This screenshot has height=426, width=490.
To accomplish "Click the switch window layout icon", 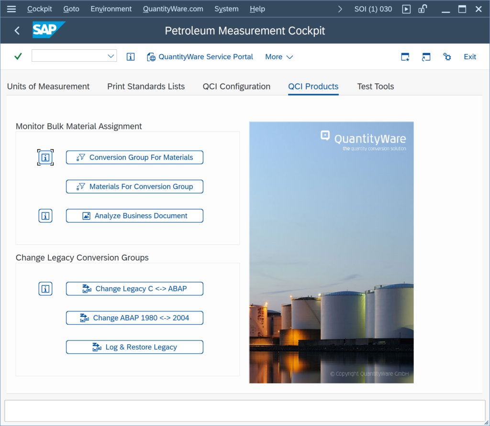I will [426, 57].
